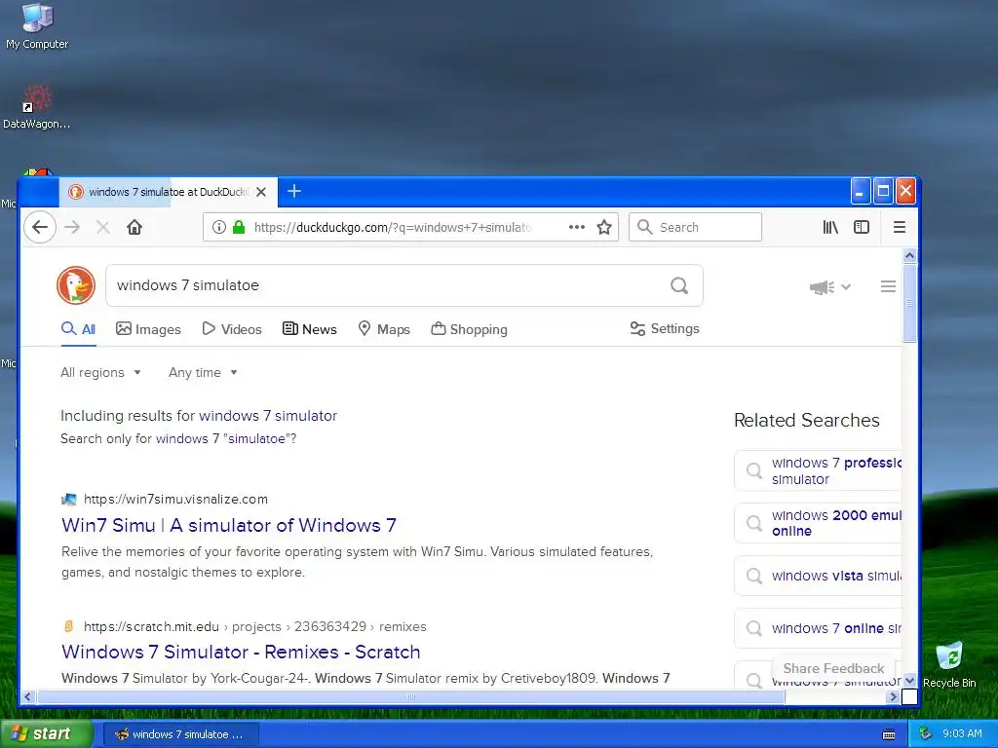The image size is (998, 748).
Task: Bookmark this page with the star icon
Action: [604, 227]
